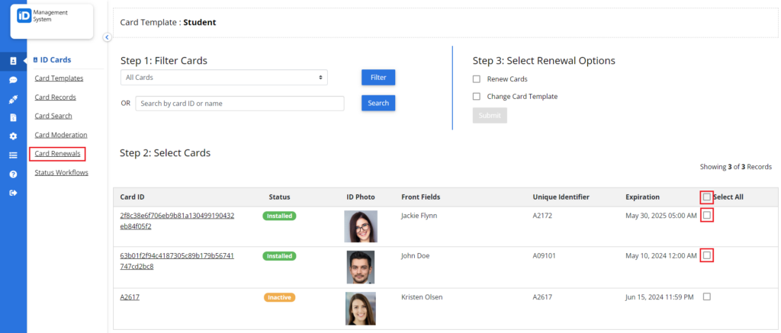This screenshot has width=781, height=333.
Task: Open the ID card icon in sidebar
Action: tap(14, 61)
